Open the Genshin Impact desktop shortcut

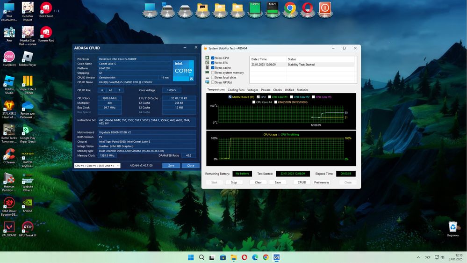click(x=28, y=11)
